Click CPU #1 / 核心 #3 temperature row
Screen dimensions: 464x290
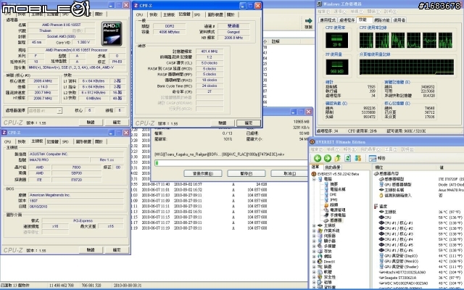click(419, 233)
